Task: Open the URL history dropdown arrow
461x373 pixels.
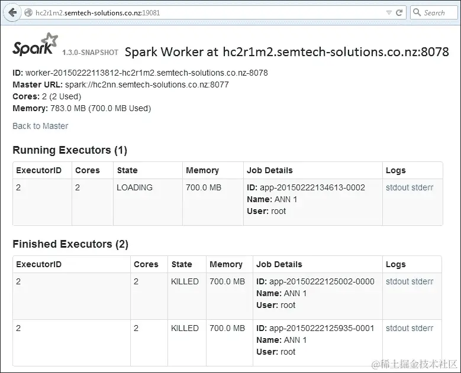Action: point(389,13)
